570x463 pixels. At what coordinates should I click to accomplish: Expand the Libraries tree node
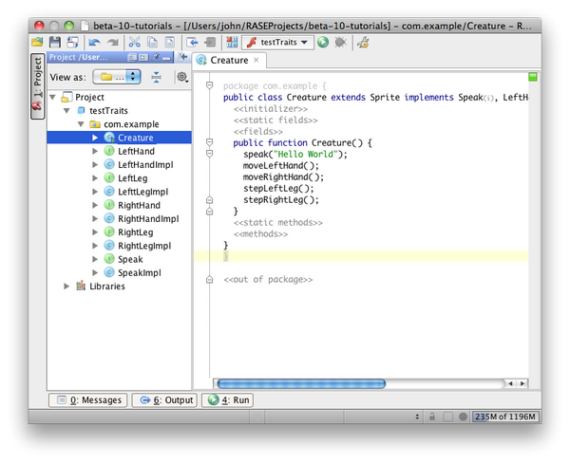tap(66, 286)
